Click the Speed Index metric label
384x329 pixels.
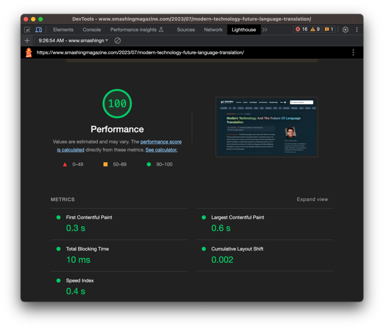pyautogui.click(x=80, y=281)
